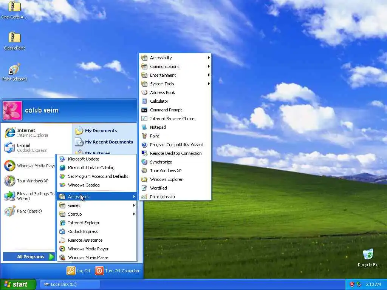Viewport: 387px width, 290px height.
Task: Open Address Book entry
Action: tap(175, 93)
